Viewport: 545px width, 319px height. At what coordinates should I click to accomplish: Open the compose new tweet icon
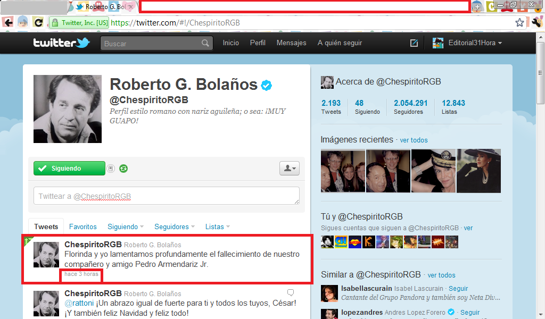(414, 43)
